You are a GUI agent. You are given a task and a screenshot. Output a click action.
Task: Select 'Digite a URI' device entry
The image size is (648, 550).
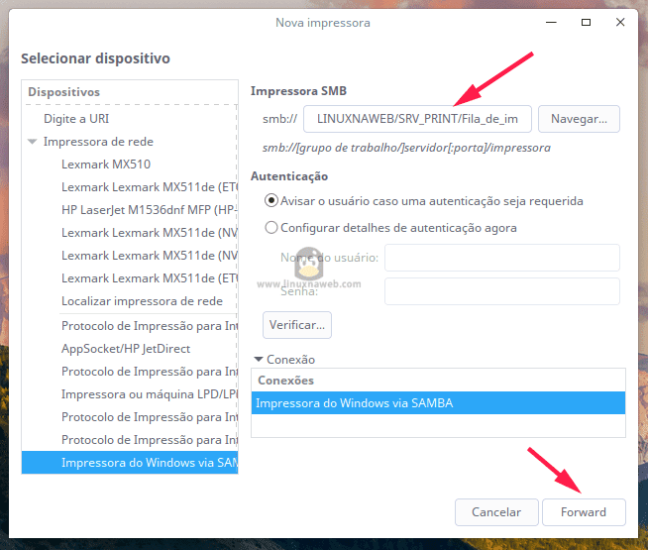(130, 119)
